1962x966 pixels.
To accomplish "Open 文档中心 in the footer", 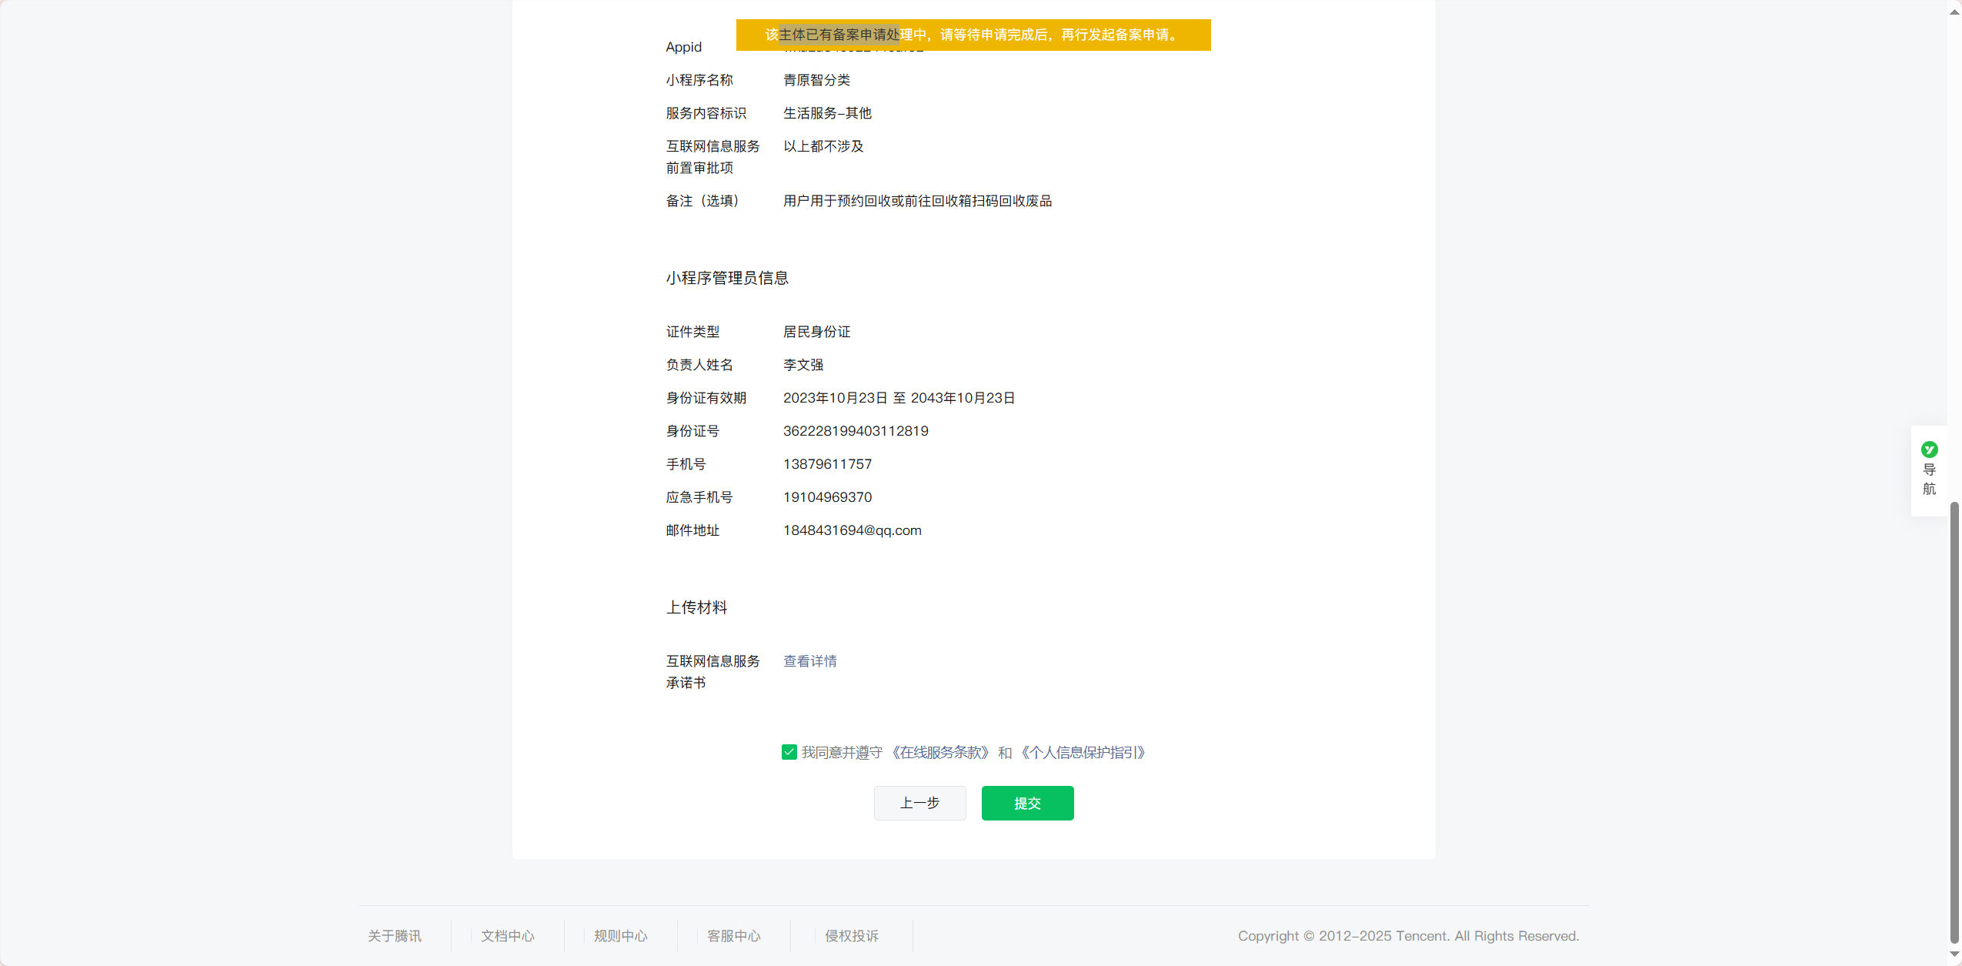I will coord(507,936).
